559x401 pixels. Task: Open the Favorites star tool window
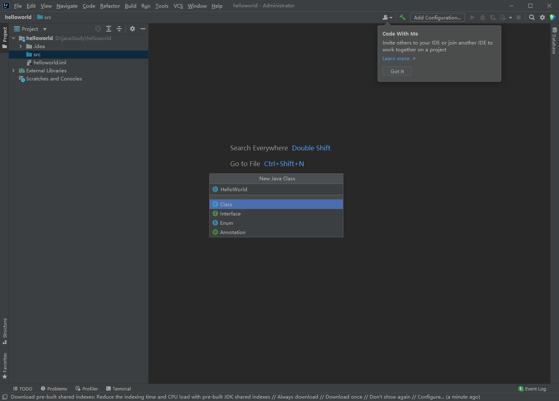click(5, 366)
